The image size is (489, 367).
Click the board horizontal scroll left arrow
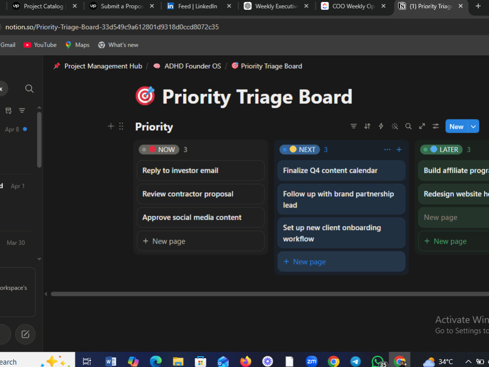click(x=46, y=294)
